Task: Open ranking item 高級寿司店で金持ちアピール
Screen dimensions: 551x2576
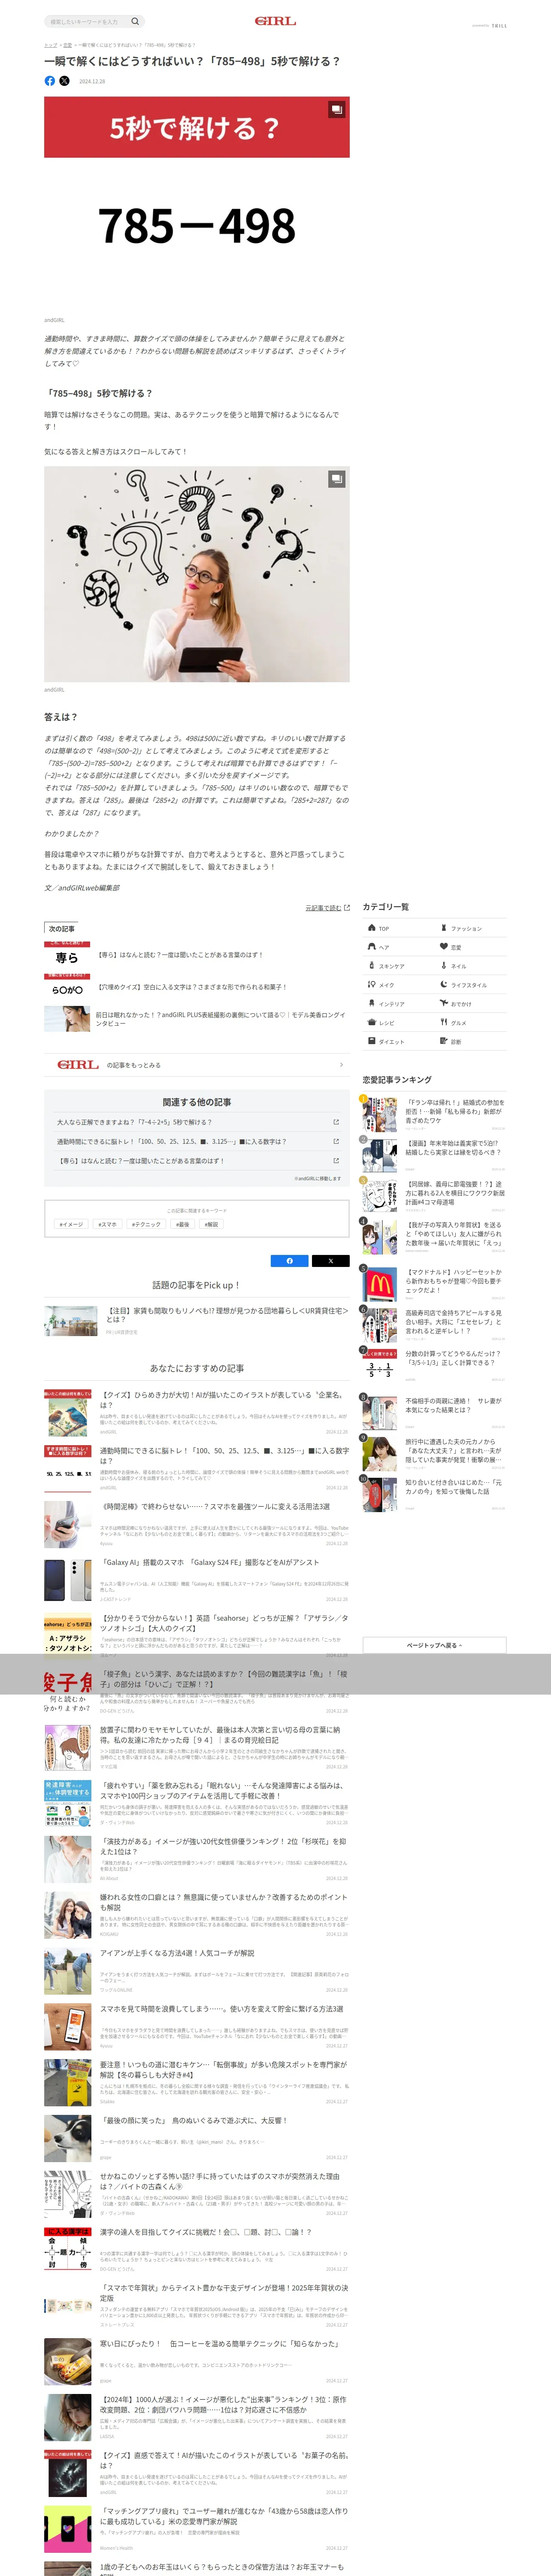Action: (x=455, y=1322)
